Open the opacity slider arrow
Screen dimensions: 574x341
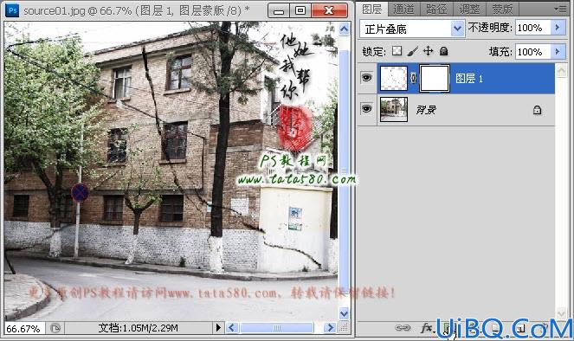pos(558,28)
